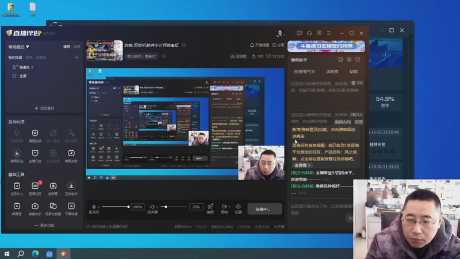Image resolution: width=460 pixels, height=259 pixels.
Task: Edit the game category with the pencil icon
Action: pos(164,56)
